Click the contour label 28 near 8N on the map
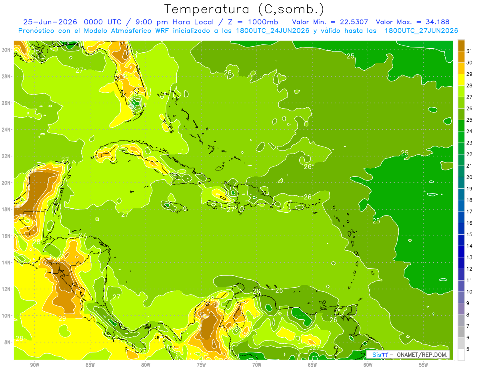Screen dimensions: 480x370 19,338
